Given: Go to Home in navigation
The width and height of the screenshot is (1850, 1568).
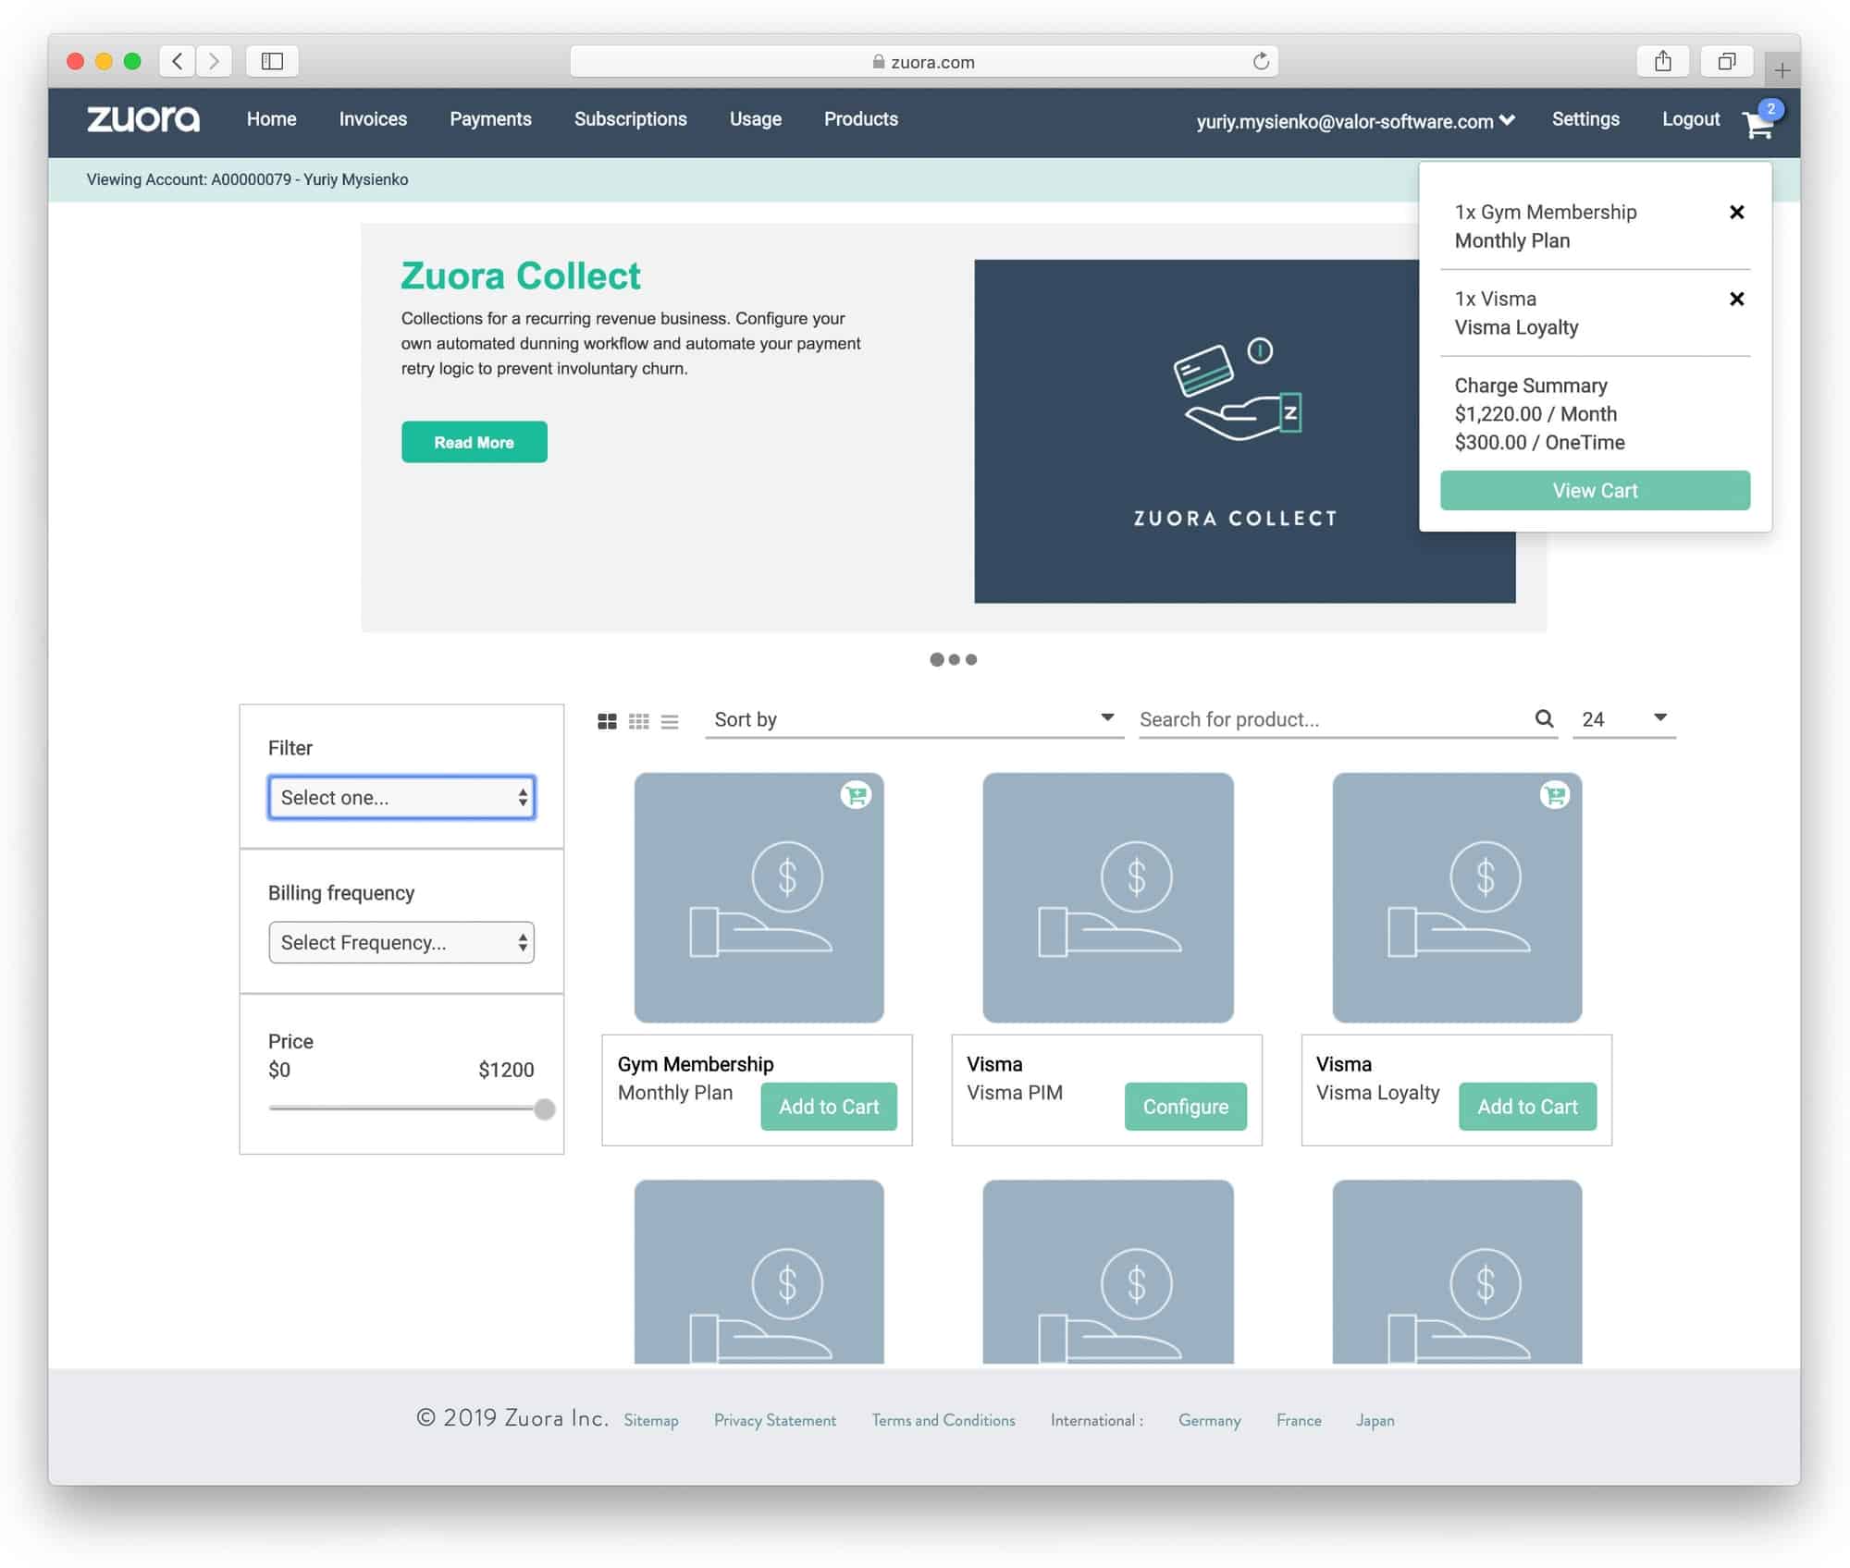Looking at the screenshot, I should click(x=271, y=119).
